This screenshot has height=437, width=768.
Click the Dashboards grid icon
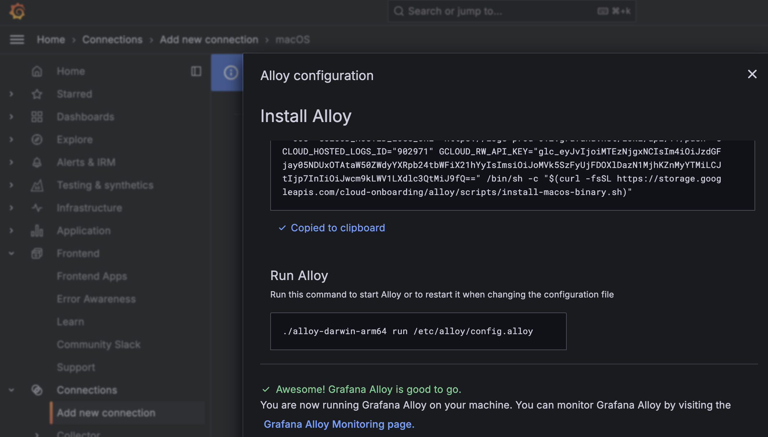37,117
